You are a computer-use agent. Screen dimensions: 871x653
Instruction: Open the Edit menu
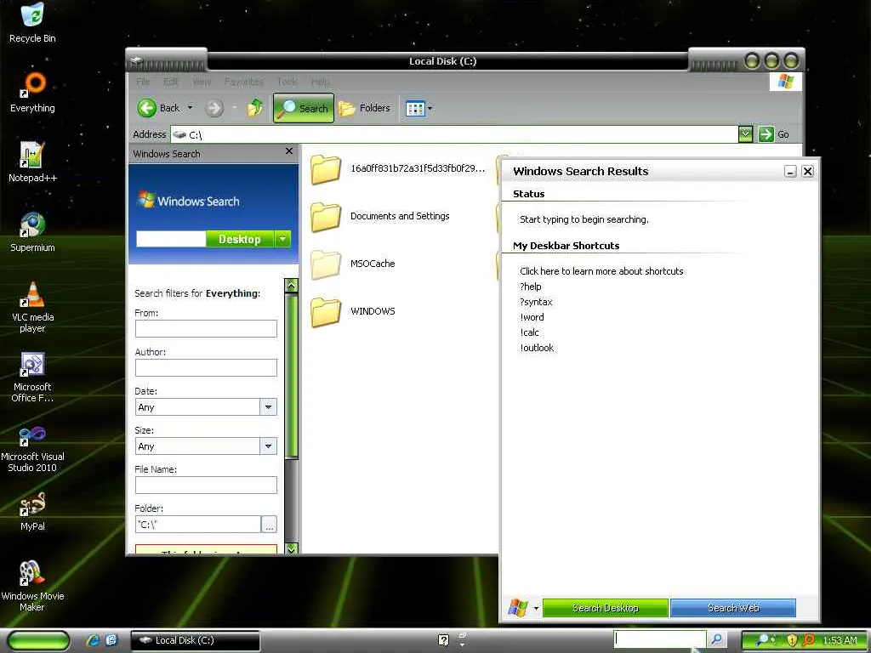170,82
